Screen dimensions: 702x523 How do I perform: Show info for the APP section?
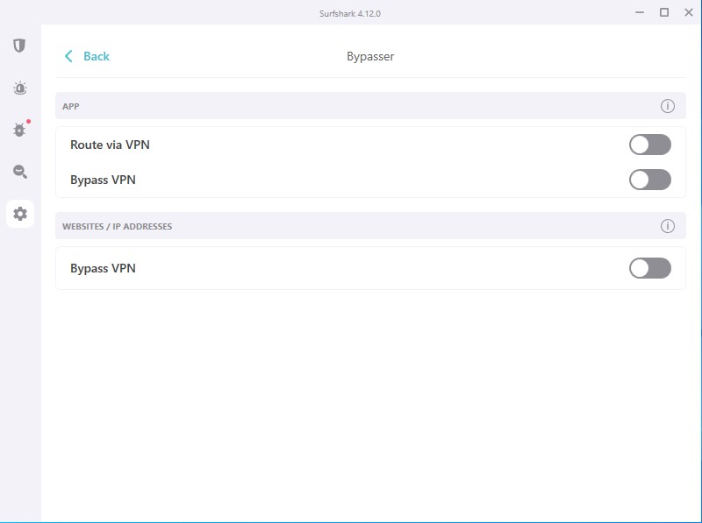(668, 106)
